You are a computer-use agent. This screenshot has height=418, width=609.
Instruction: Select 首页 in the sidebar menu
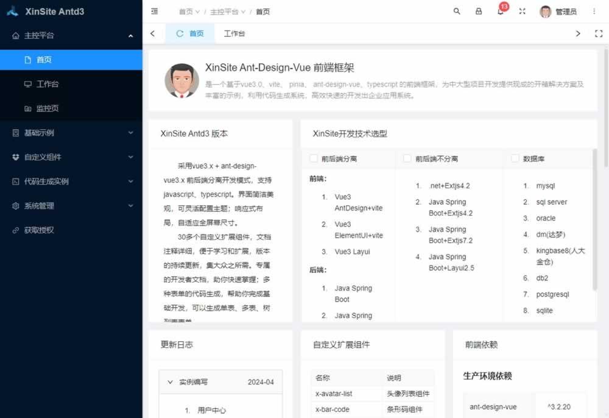tap(71, 60)
